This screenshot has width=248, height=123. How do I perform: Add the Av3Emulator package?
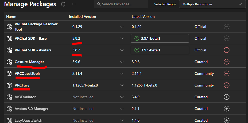(227, 97)
